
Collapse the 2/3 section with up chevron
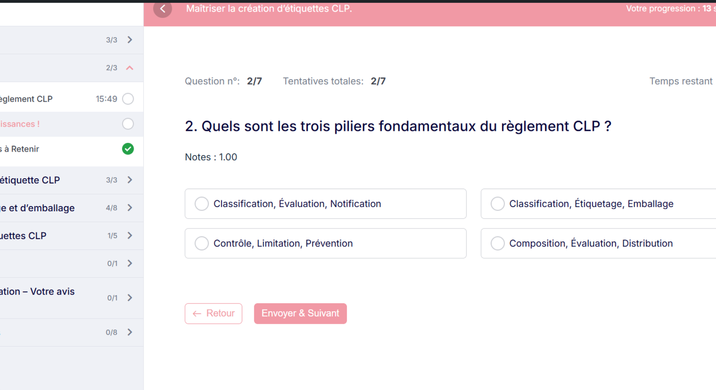click(x=130, y=68)
